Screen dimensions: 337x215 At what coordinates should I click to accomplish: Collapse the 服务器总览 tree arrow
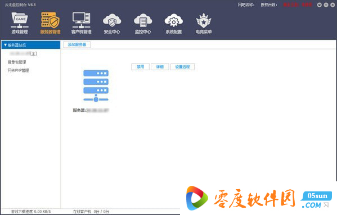tap(6, 45)
